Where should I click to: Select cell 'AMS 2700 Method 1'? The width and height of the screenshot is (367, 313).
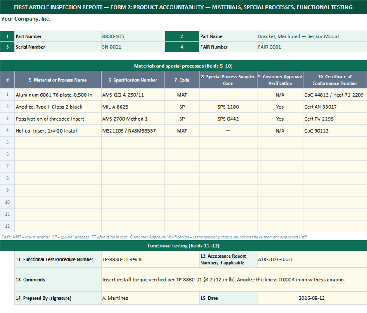tap(133, 119)
